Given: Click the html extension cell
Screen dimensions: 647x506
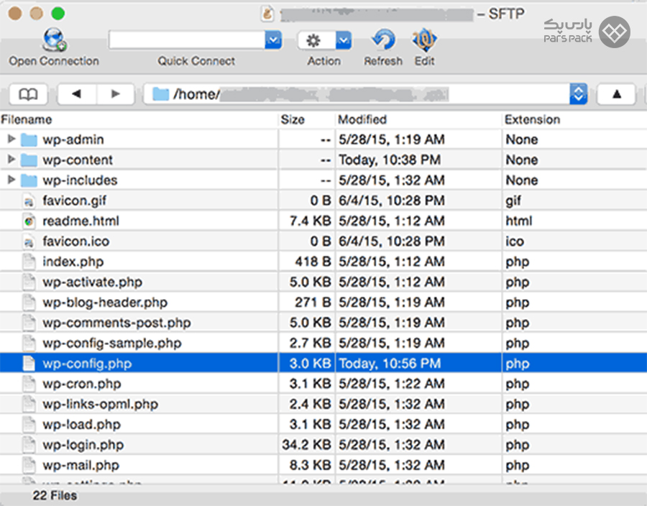Looking at the screenshot, I should point(518,221).
